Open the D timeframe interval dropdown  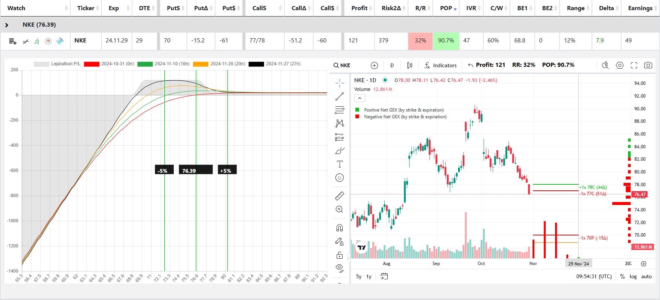tap(392, 65)
